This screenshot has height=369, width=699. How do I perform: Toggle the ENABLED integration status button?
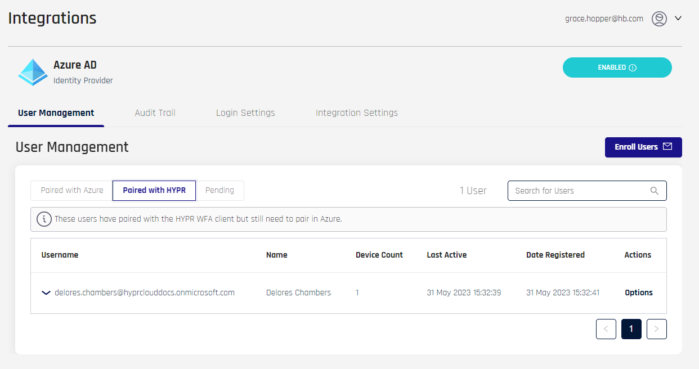click(x=617, y=67)
